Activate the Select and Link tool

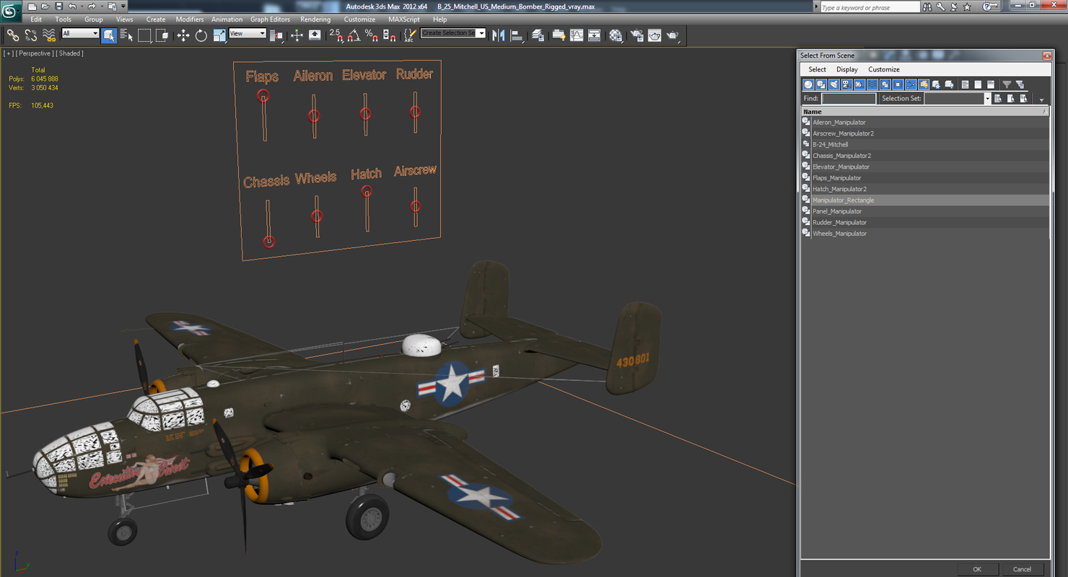[x=13, y=35]
